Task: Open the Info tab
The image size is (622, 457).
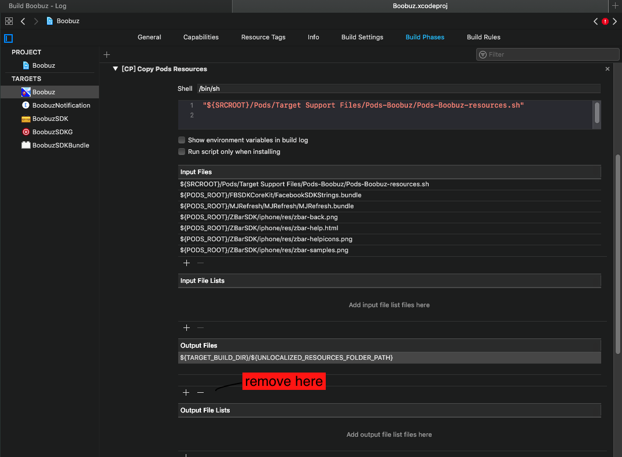Action: coord(314,37)
